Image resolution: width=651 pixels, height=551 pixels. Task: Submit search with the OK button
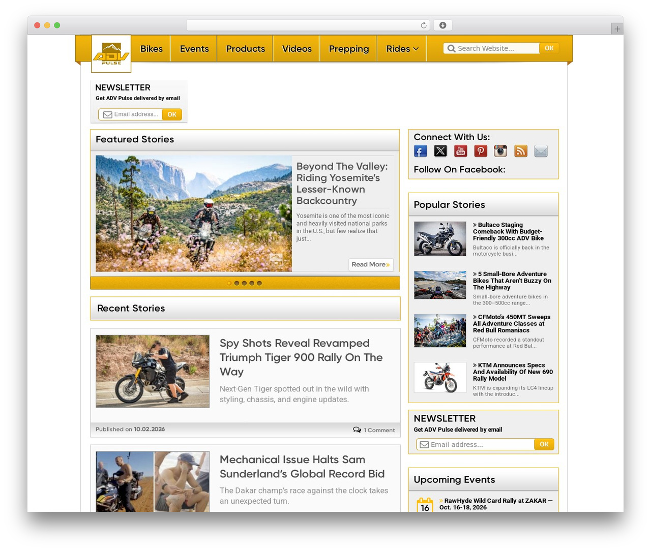pyautogui.click(x=549, y=48)
